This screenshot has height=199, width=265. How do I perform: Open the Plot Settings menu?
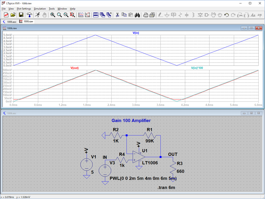click(x=24, y=8)
